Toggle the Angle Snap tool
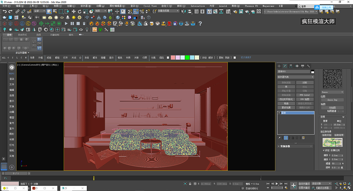Viewport: 353px width, 191px height. point(136,11)
